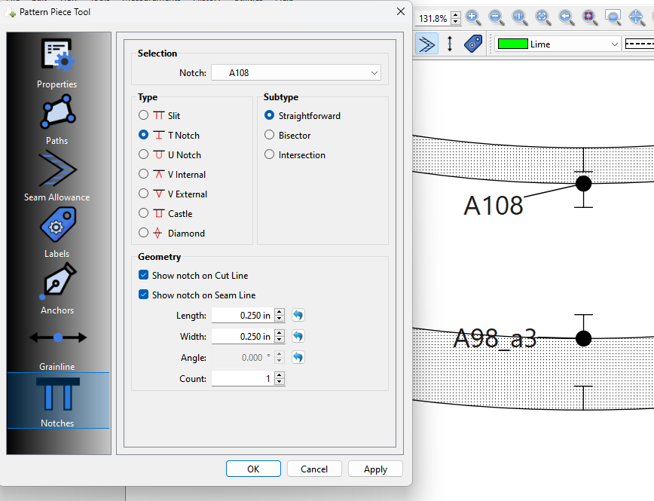Switch to the Paths section
The image size is (654, 501).
coord(57,120)
